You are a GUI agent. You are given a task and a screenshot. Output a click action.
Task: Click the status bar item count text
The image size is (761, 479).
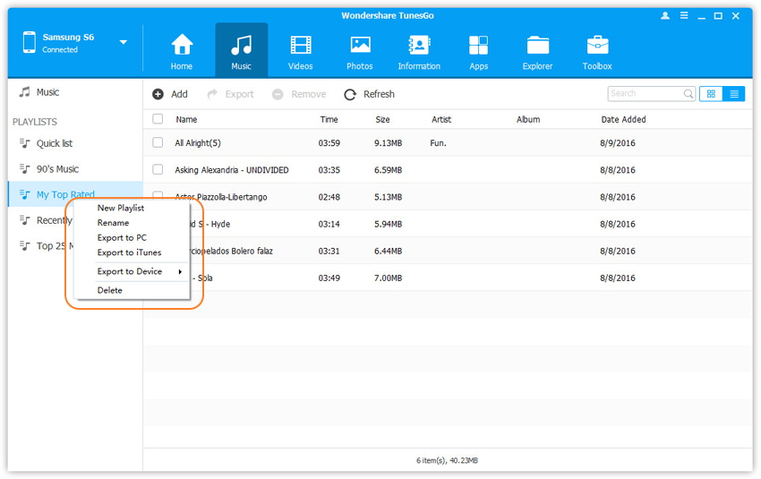click(x=447, y=460)
